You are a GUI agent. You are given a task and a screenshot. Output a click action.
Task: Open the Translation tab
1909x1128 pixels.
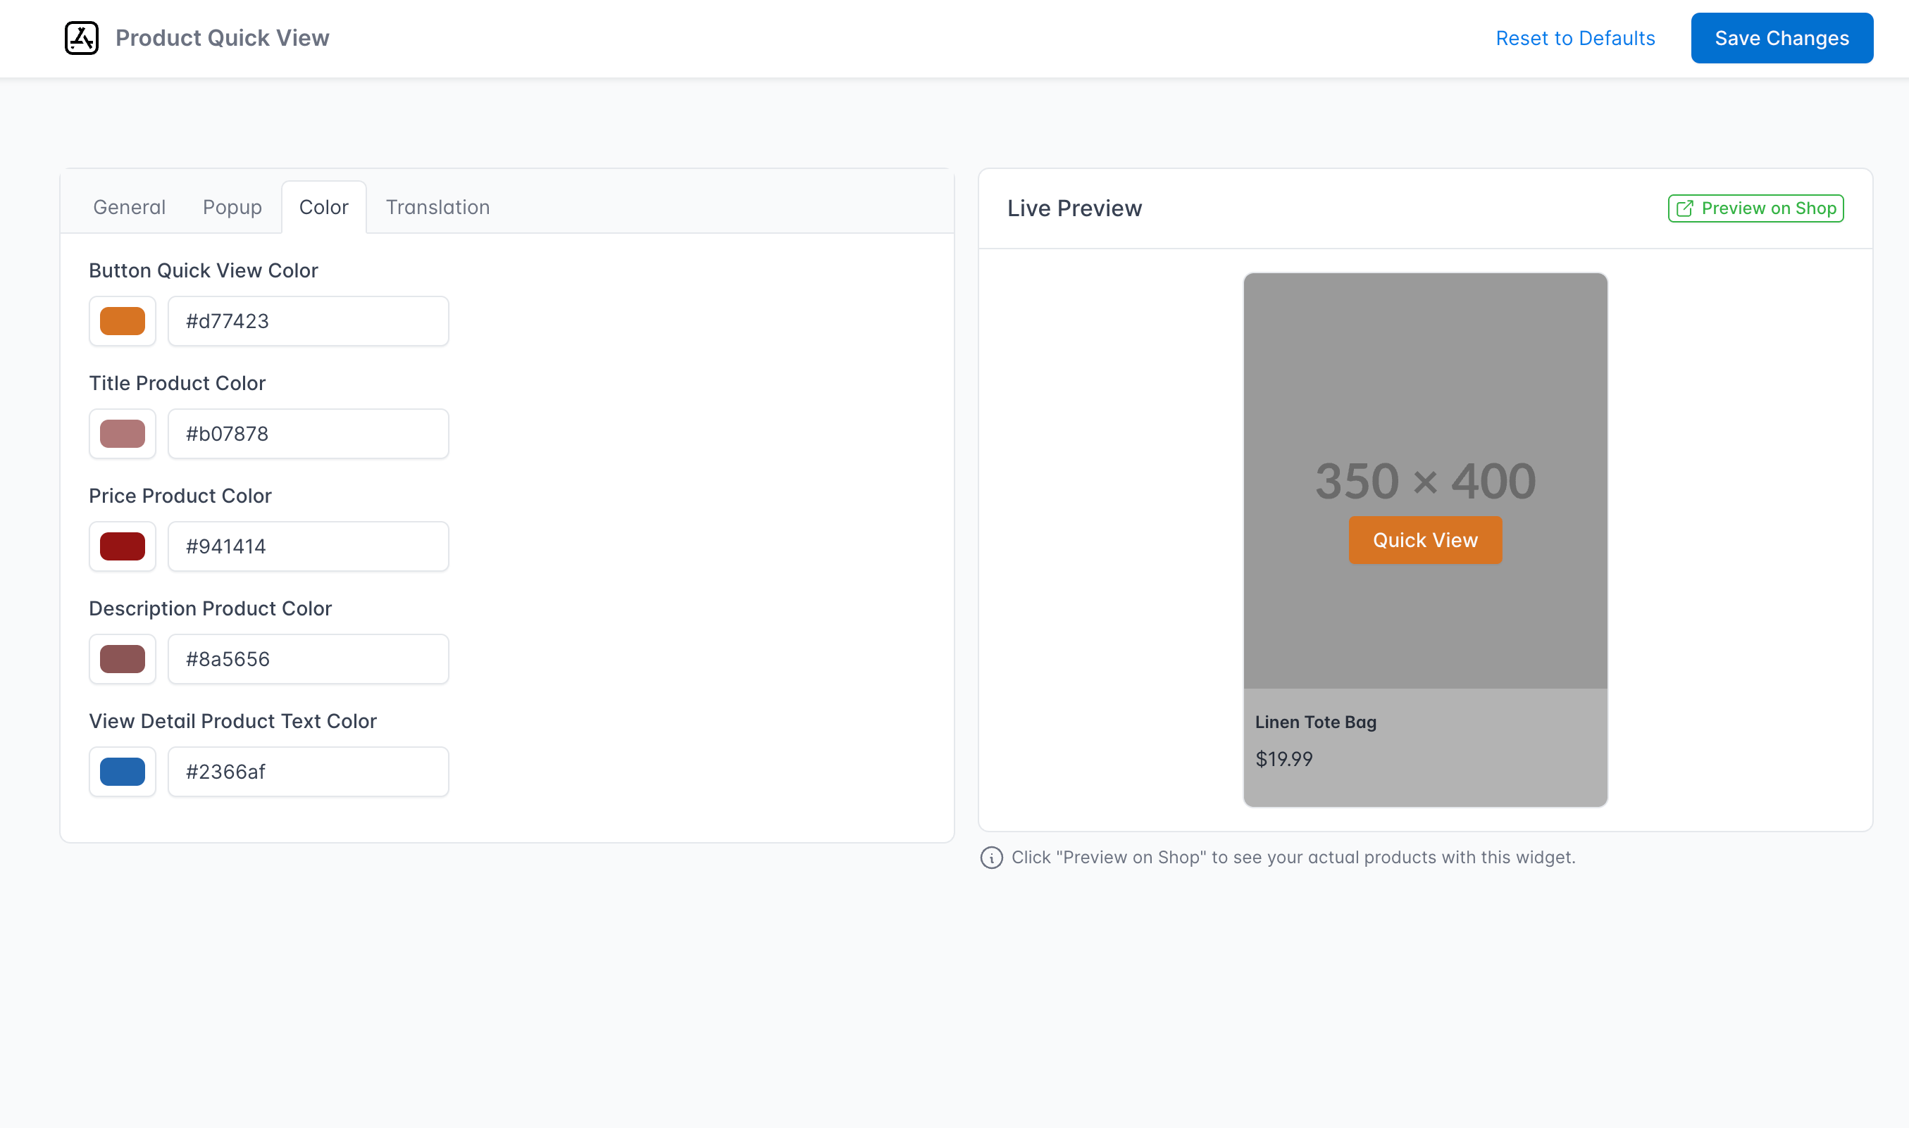[438, 207]
